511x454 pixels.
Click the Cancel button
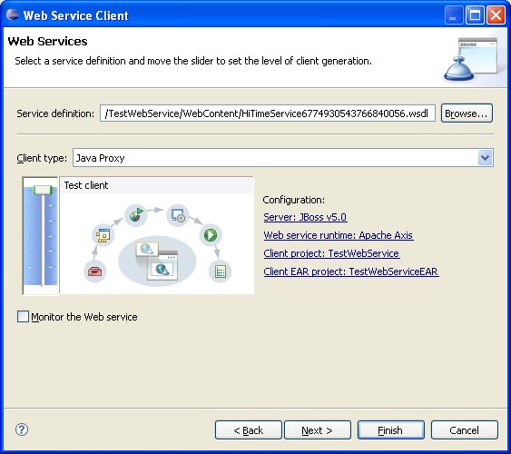pyautogui.click(x=465, y=430)
